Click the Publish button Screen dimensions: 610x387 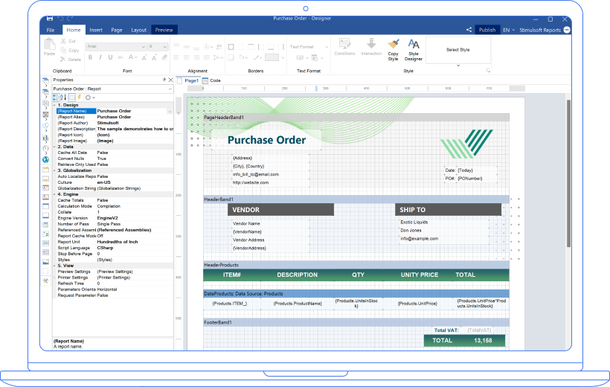487,30
